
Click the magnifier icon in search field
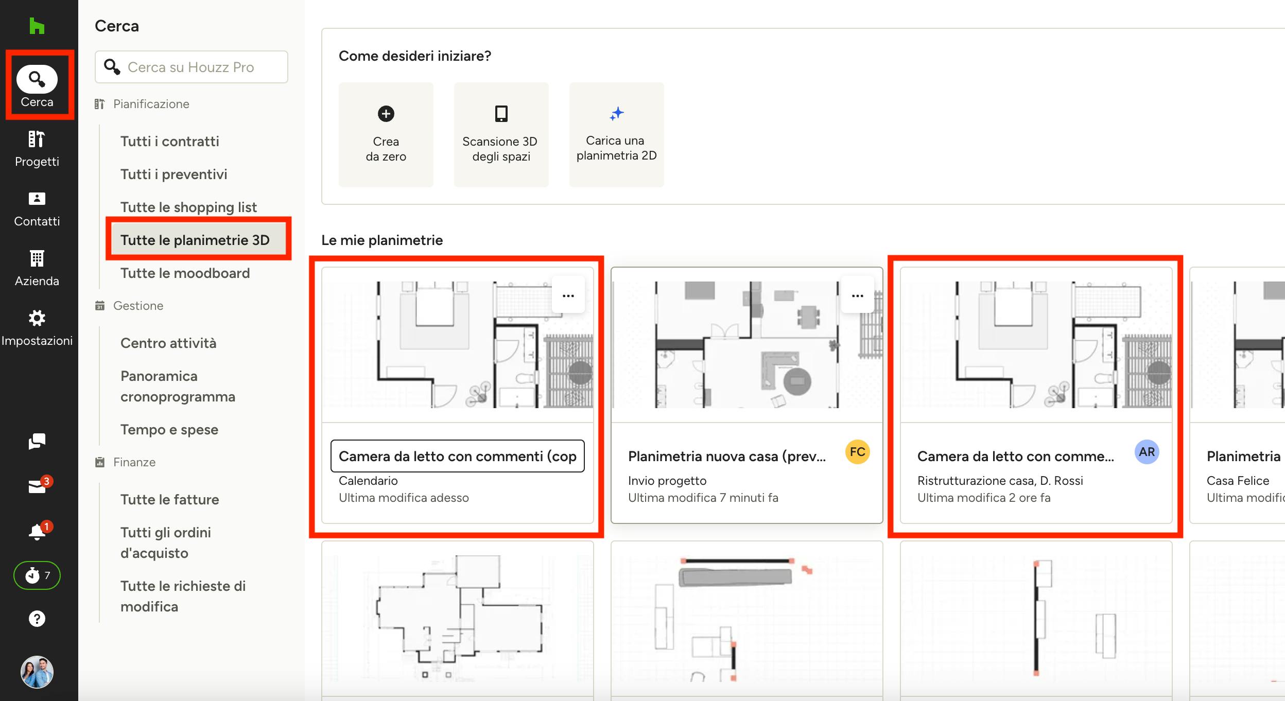(x=112, y=67)
